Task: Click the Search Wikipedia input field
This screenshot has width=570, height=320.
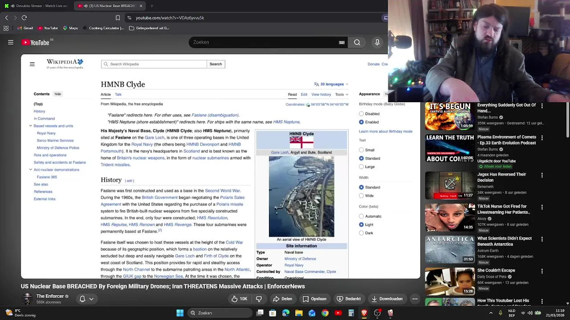Action: click(x=154, y=64)
